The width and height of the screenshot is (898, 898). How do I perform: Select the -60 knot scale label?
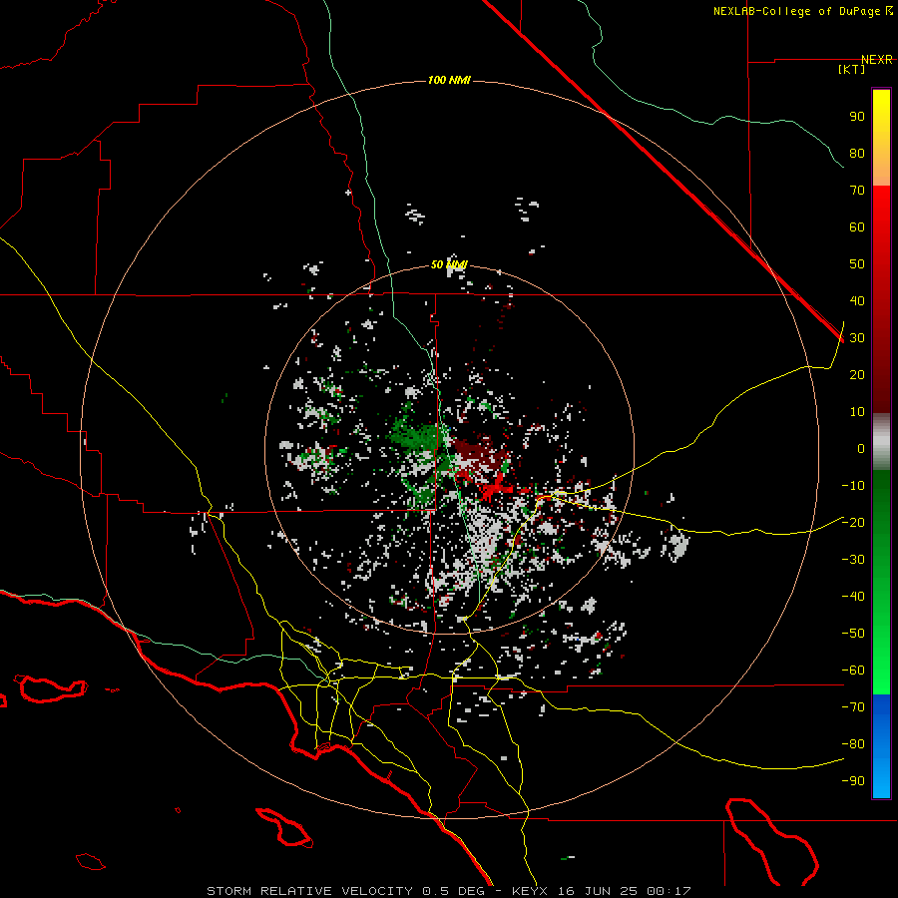coord(853,671)
